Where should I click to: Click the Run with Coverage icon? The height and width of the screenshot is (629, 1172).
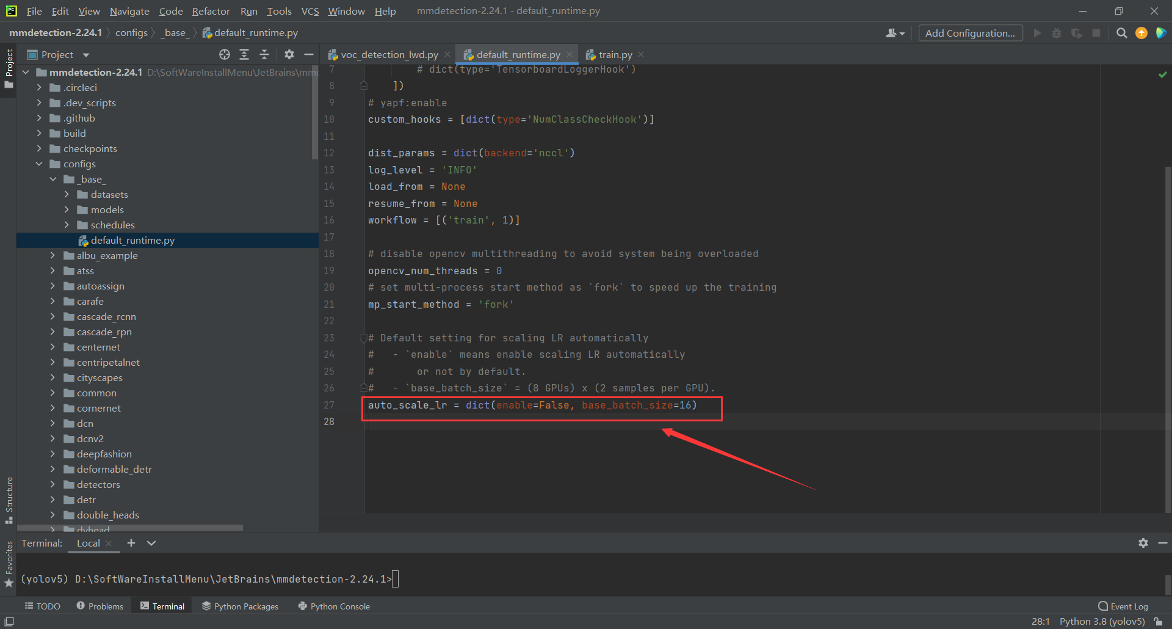[x=1076, y=33]
